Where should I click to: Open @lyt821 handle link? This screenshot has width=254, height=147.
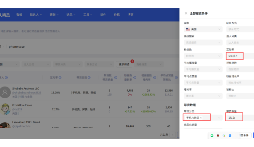17,109
